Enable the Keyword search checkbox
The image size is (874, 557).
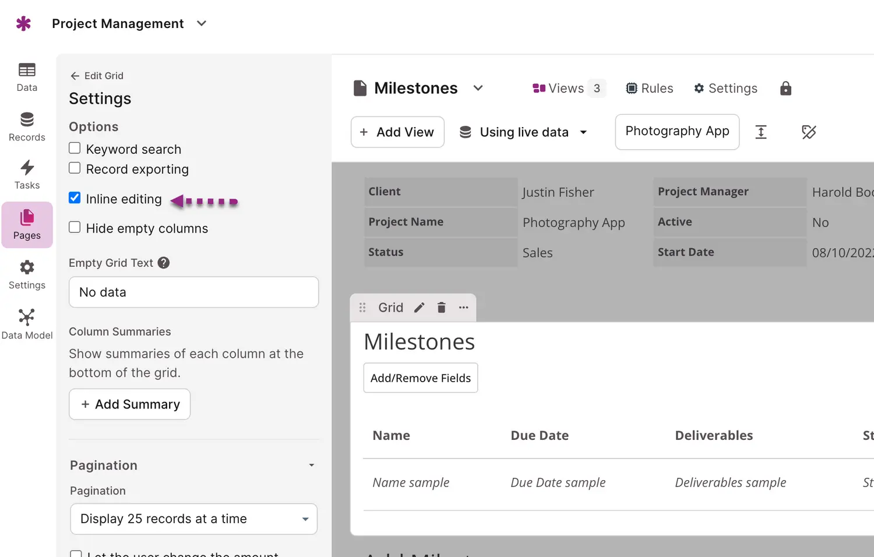(x=75, y=149)
